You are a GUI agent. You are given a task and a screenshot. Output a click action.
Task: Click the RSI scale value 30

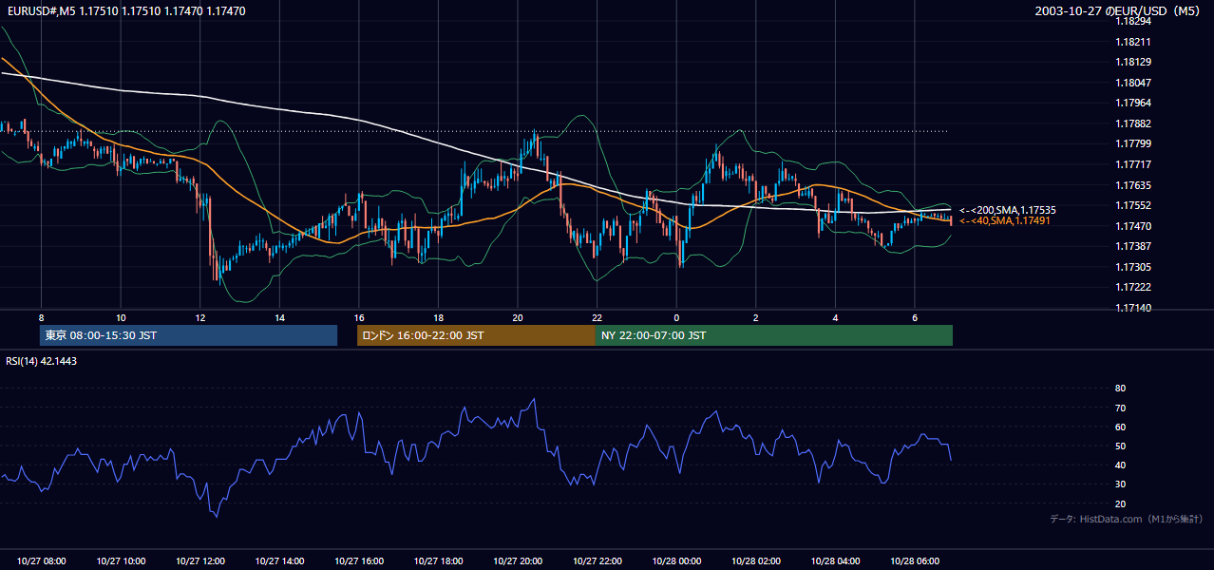tap(1120, 484)
